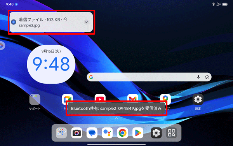Tap the muted bell status icon

click(x=218, y=4)
